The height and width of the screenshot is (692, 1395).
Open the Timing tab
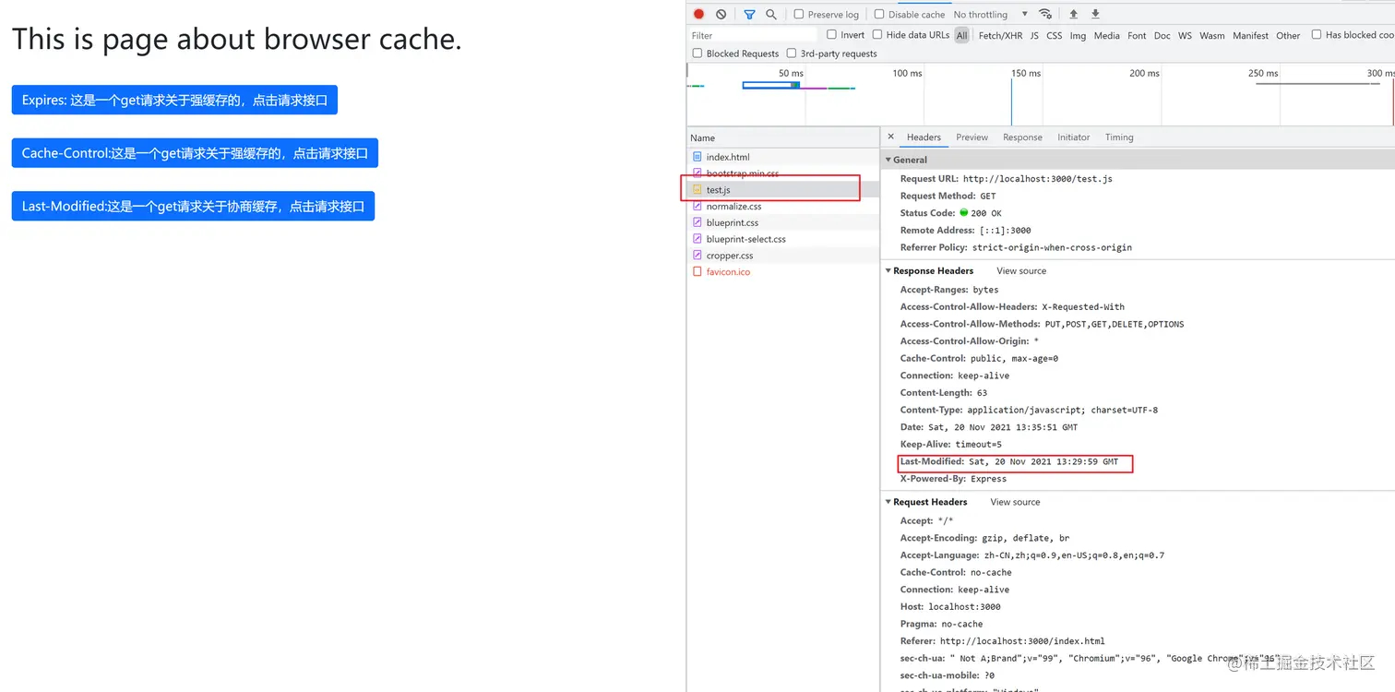1119,137
